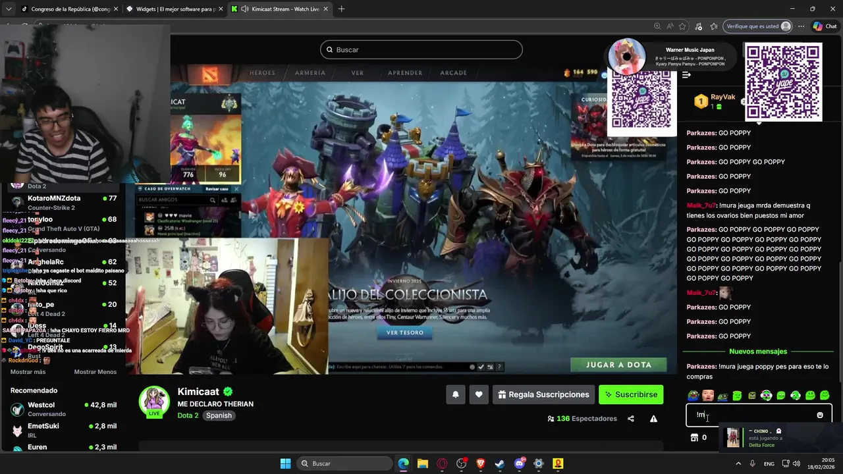Open KotaroMNZdota channel in sidebar
Image resolution: width=843 pixels, height=474 pixels.
pyautogui.click(x=63, y=202)
